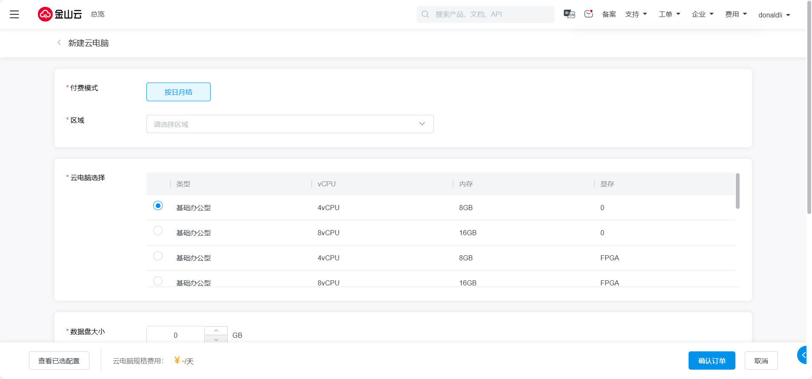
Task: Open the message notifications icon
Action: [x=589, y=14]
